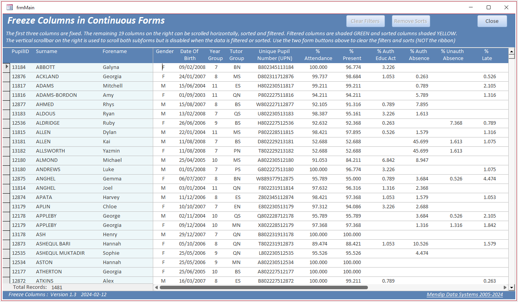Click PupilID 12180 in the ALMOND row

tap(19, 160)
